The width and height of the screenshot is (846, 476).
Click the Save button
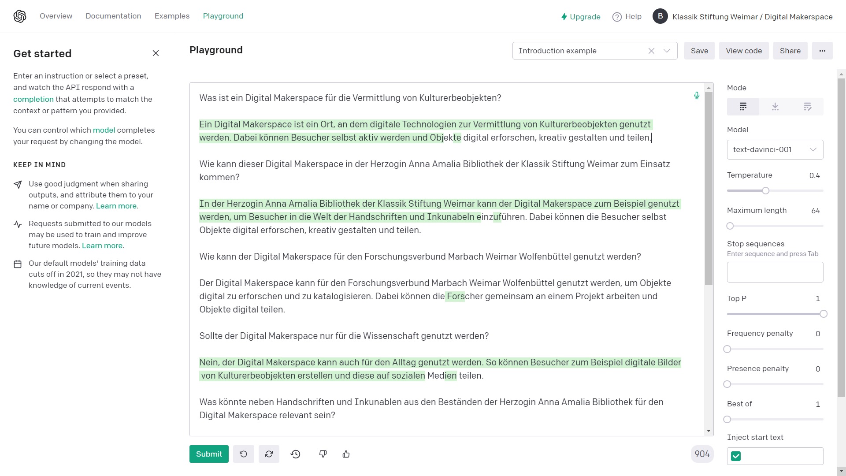699,51
